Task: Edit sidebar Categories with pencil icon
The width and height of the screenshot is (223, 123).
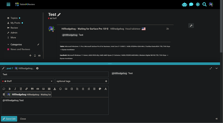Action: click(38, 44)
